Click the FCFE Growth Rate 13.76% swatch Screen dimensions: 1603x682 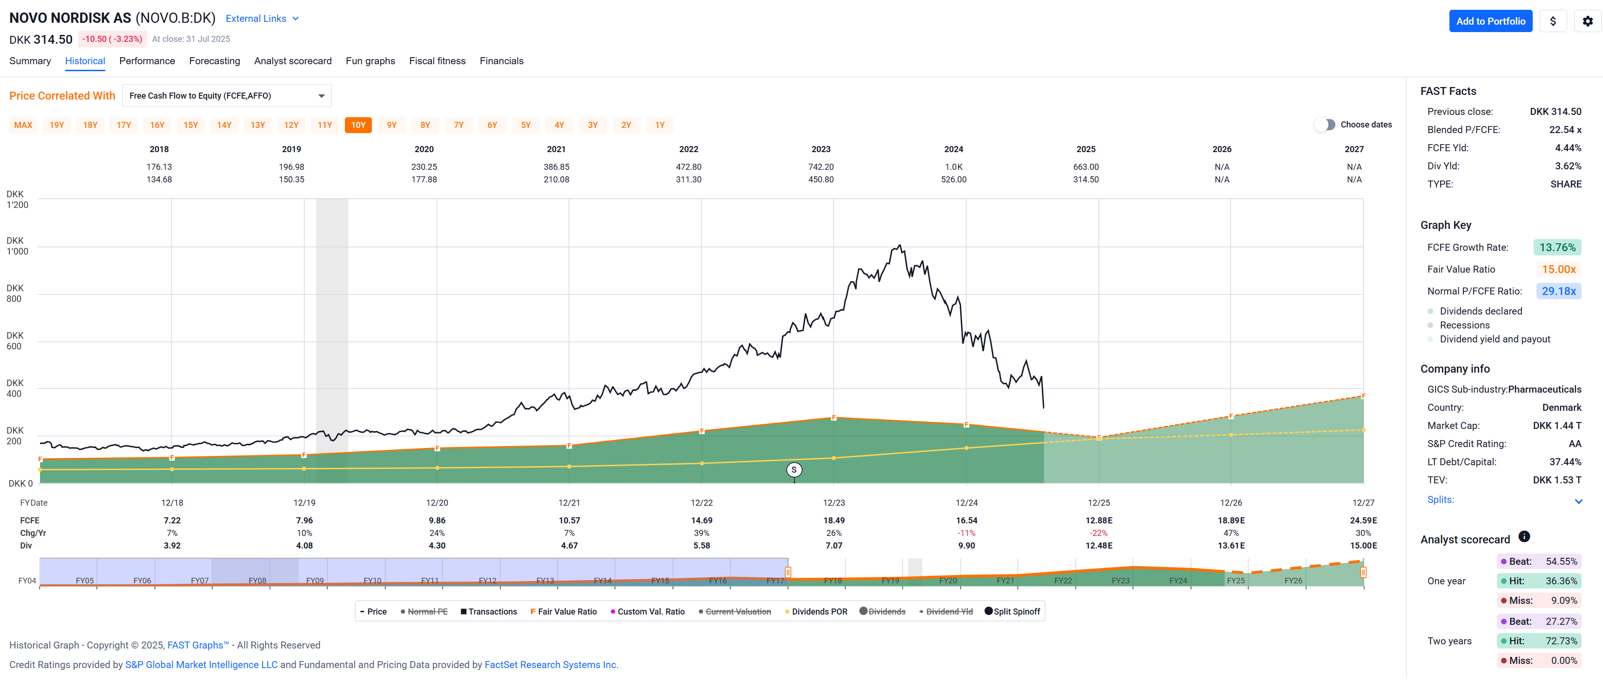coord(1557,247)
